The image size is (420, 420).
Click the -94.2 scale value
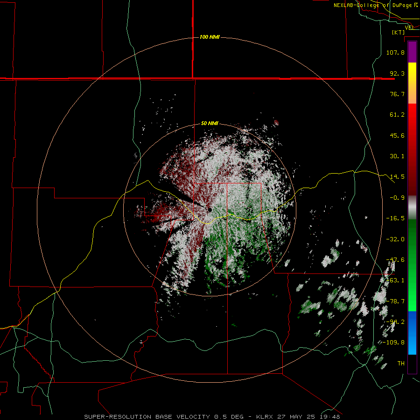tap(395, 322)
